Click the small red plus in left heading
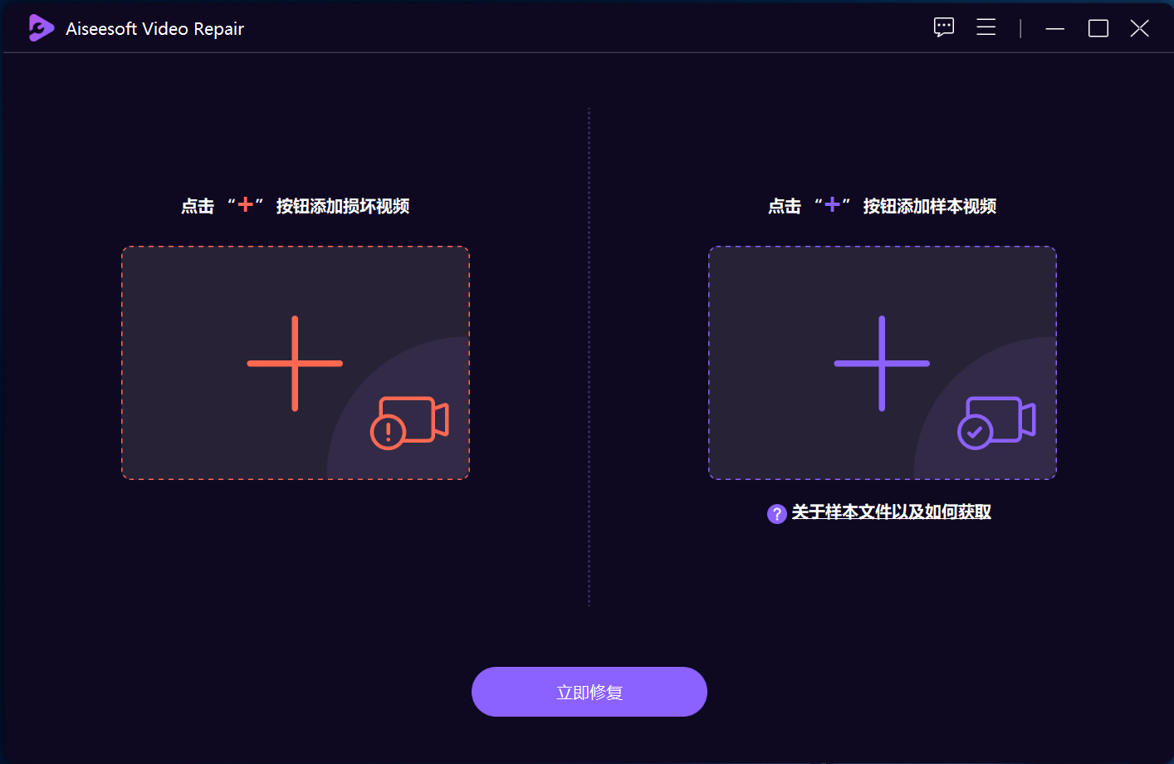This screenshot has width=1174, height=764. click(246, 204)
